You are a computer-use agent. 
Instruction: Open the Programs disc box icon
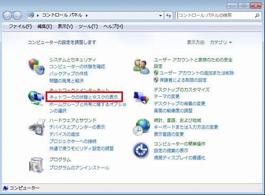36,165
